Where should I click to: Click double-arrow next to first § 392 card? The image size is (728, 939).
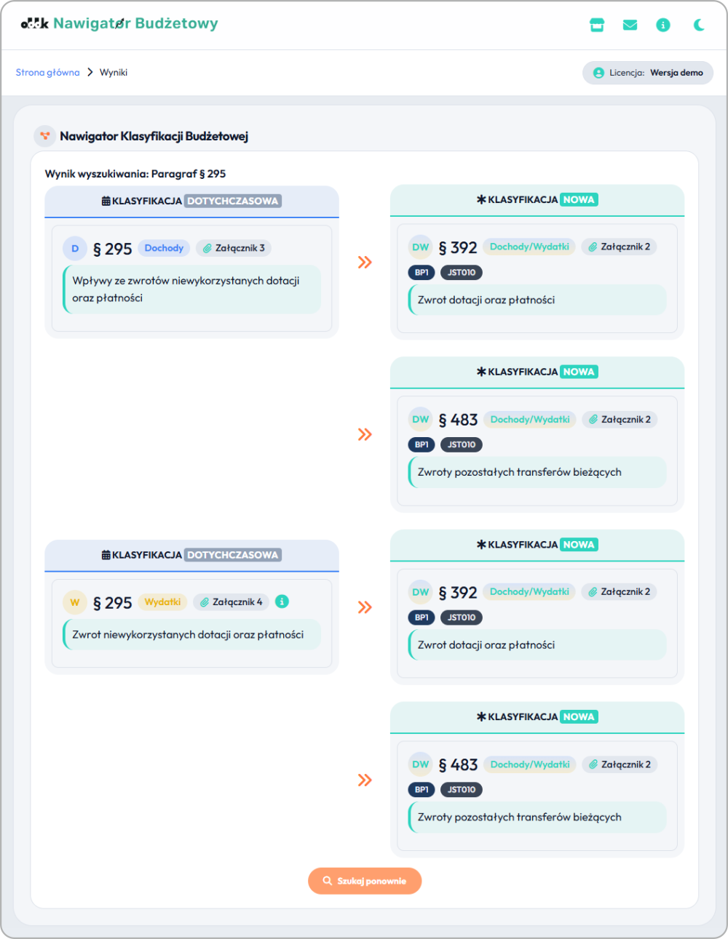click(365, 263)
